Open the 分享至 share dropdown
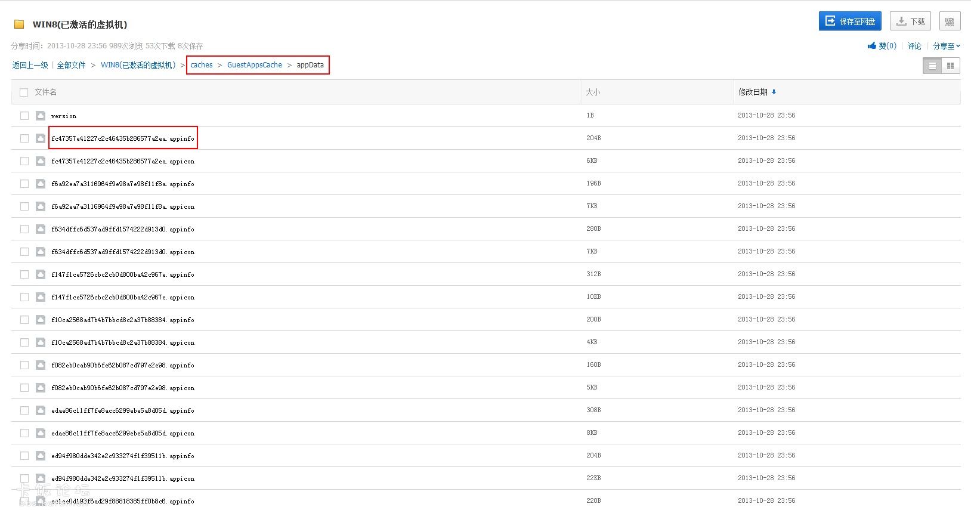This screenshot has width=971, height=510. coord(947,46)
